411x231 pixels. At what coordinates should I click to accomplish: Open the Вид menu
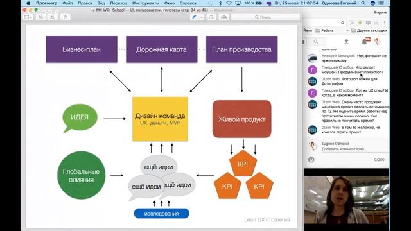tap(101, 3)
